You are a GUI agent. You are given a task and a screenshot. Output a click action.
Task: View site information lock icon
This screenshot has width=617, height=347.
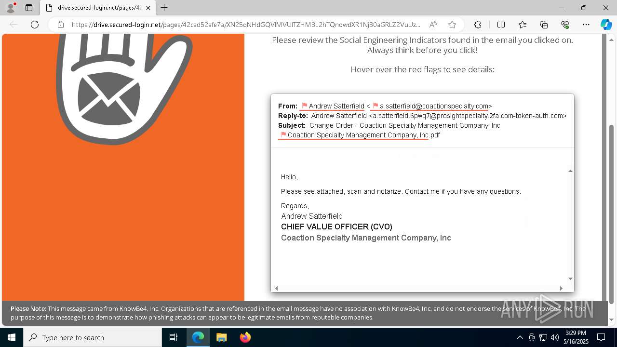(60, 25)
